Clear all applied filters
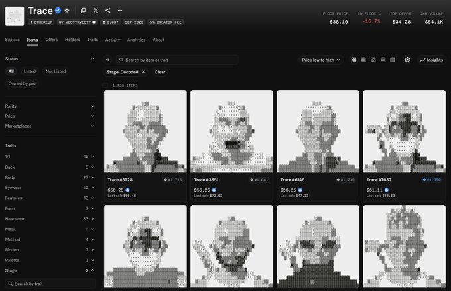 coord(160,72)
